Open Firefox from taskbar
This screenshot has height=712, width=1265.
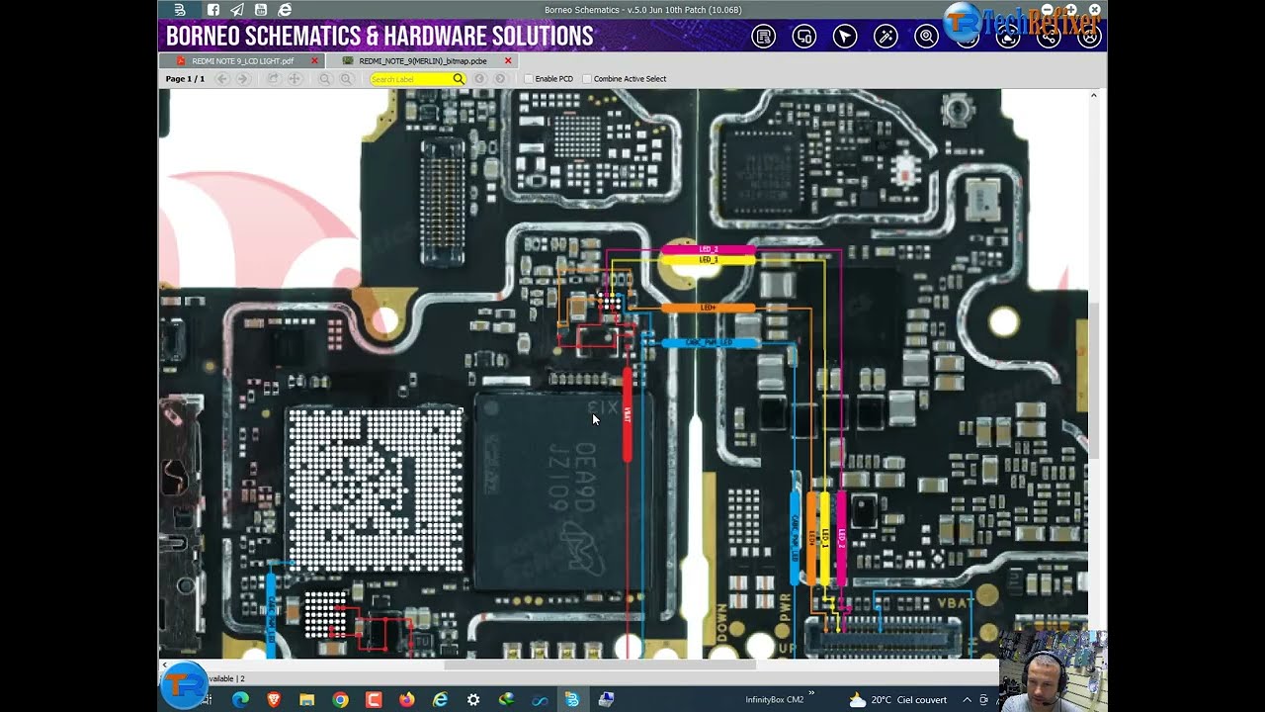pos(407,700)
